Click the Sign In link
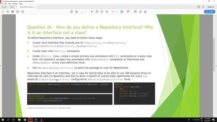 (x=211, y=7)
